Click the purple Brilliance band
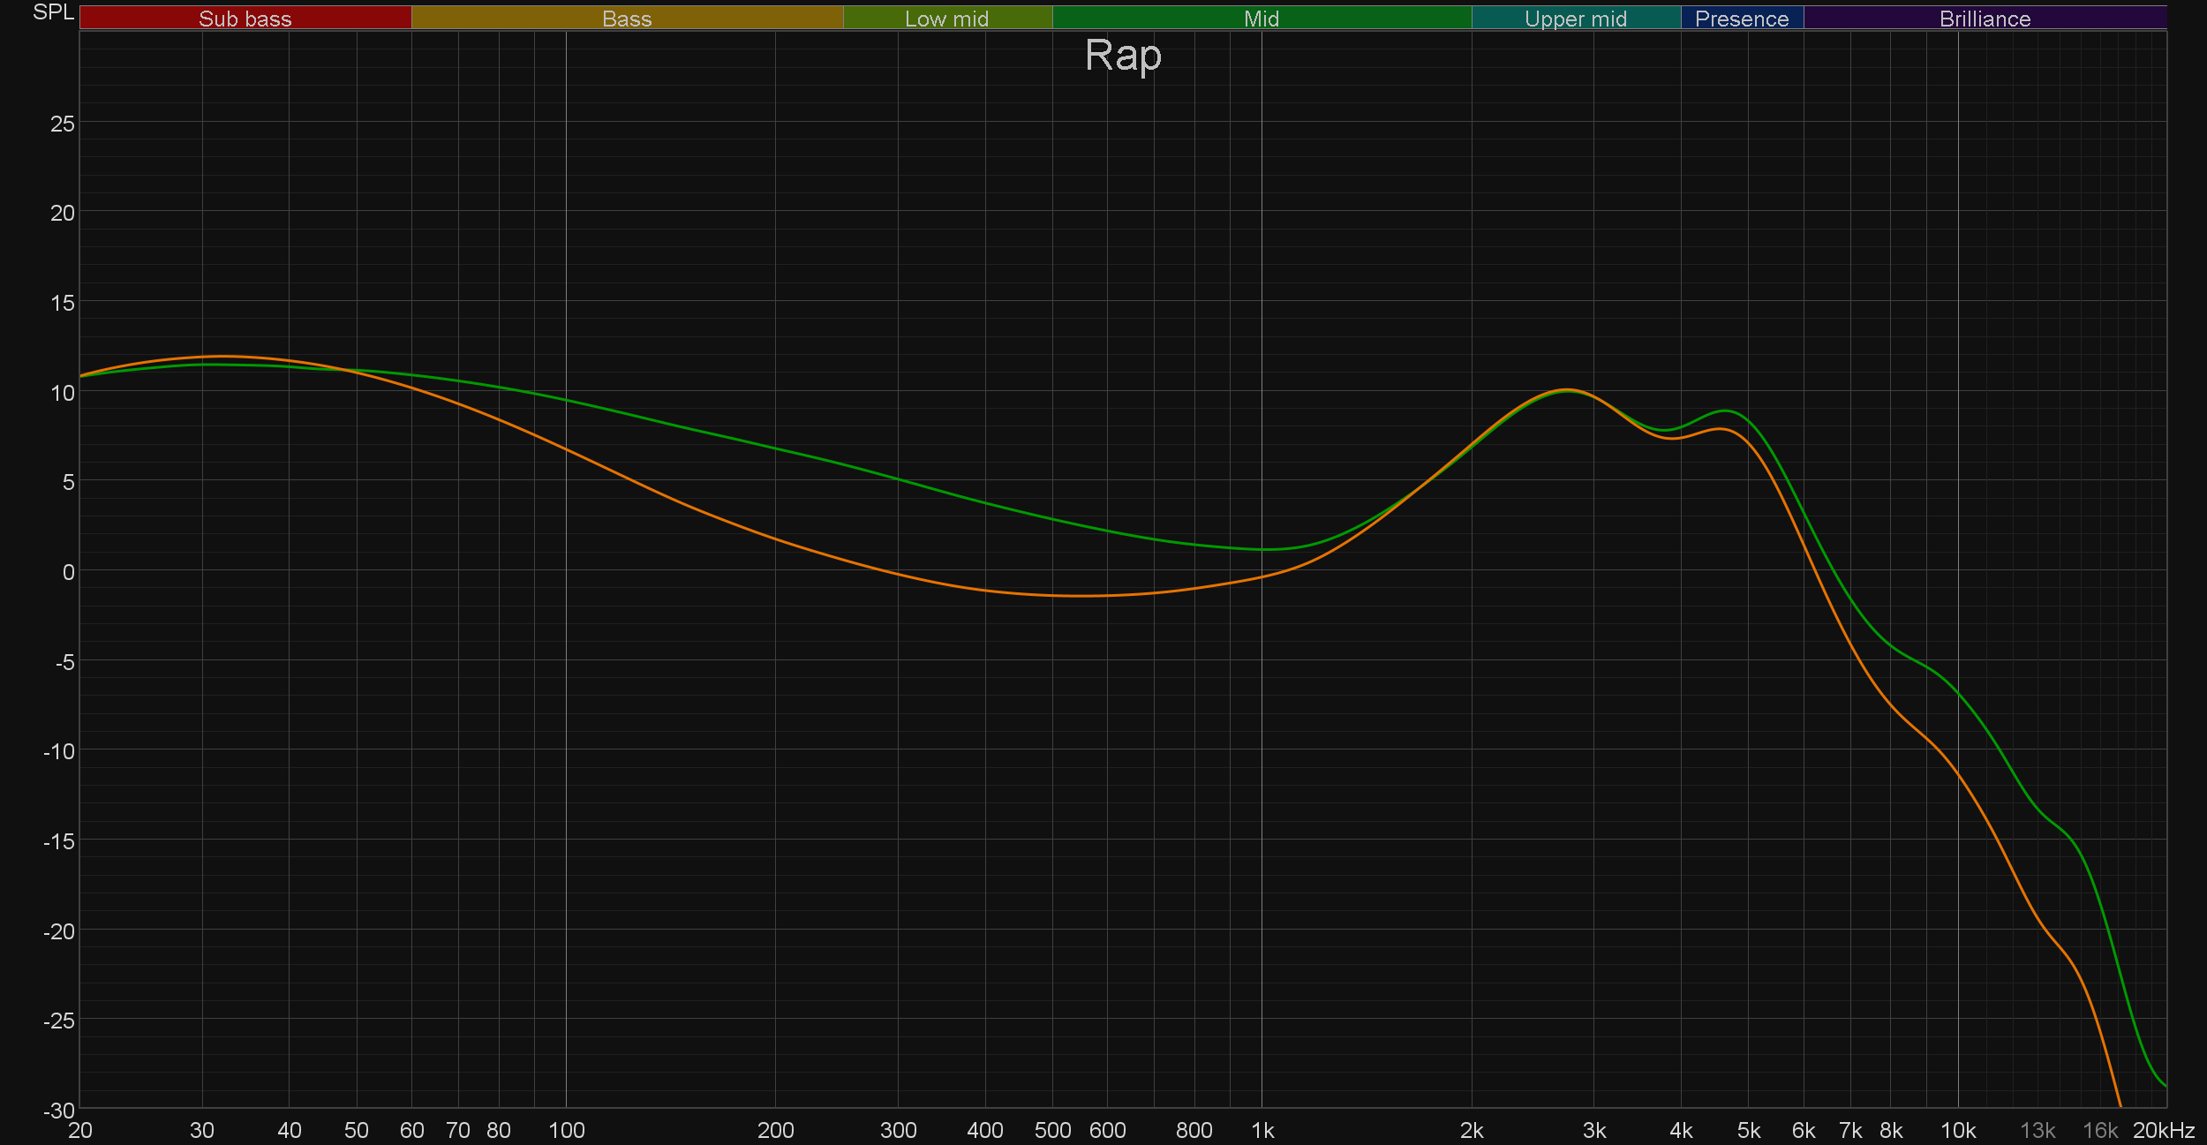Viewport: 2207px width, 1145px height. (1985, 18)
